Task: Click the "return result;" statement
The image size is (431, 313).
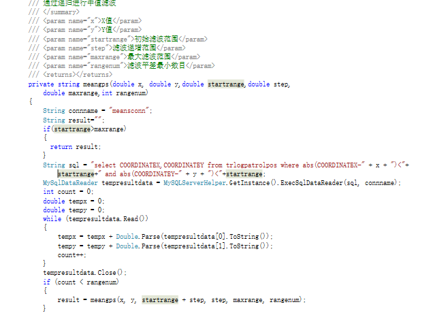Action: coord(76,147)
